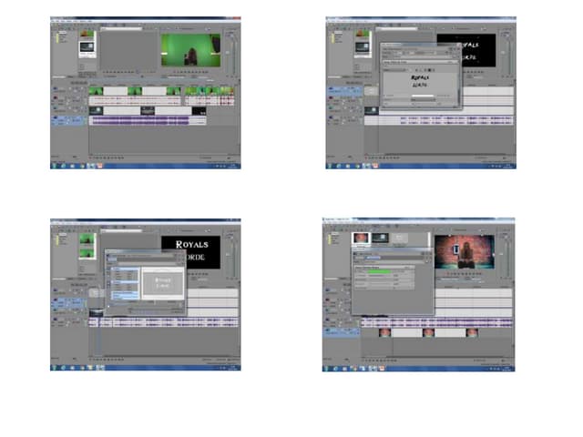Click audio track icon in top-left track header

[x=56, y=119]
